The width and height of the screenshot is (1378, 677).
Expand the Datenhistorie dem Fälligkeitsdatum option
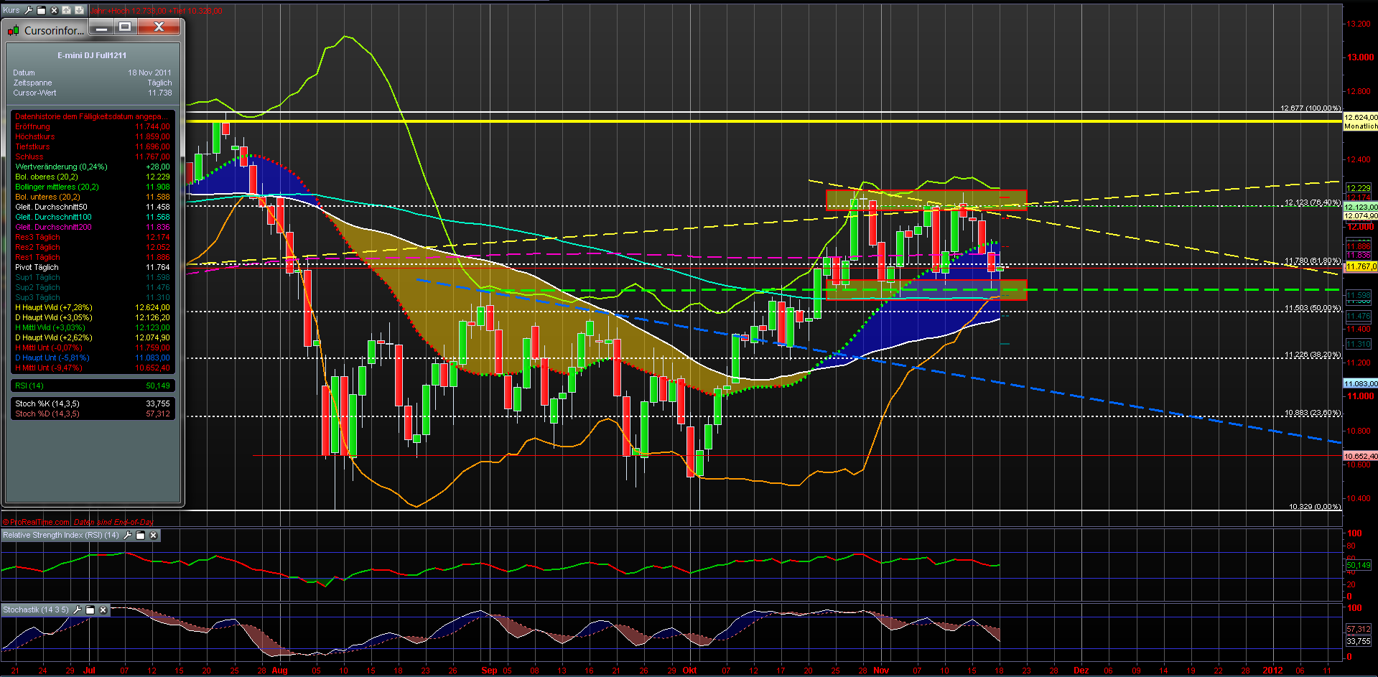[x=90, y=116]
